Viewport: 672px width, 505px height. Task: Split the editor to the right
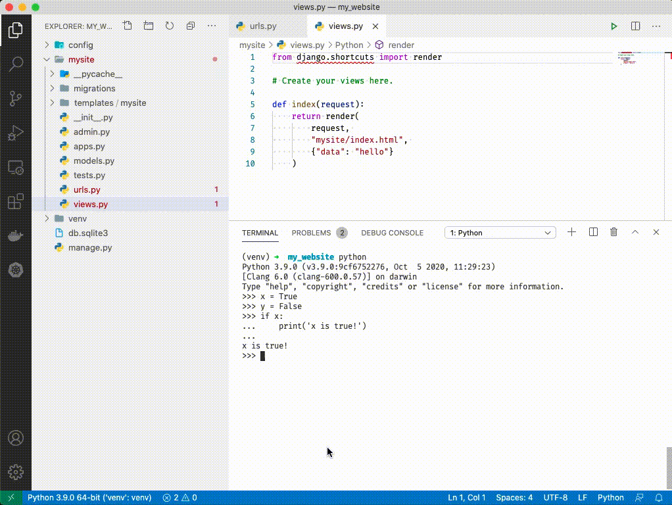(x=635, y=26)
